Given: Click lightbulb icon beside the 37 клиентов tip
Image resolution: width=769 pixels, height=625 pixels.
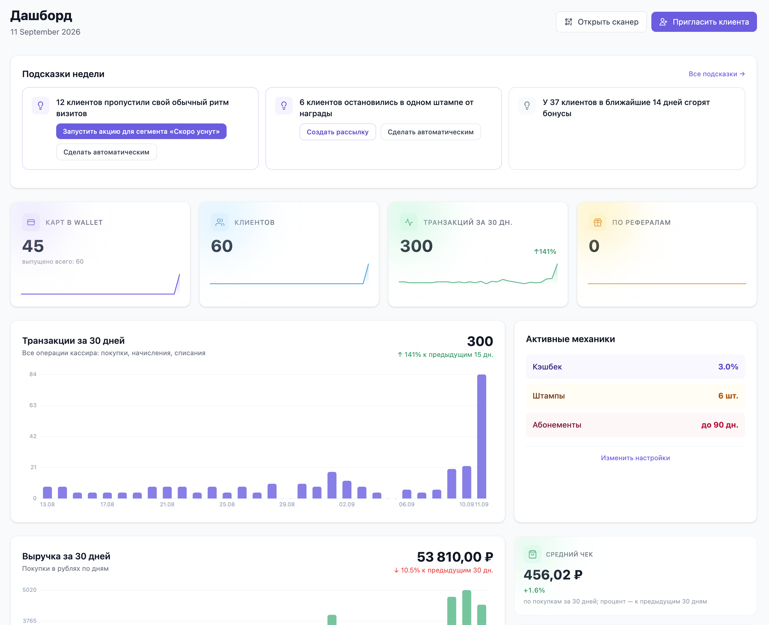Looking at the screenshot, I should 527,106.
